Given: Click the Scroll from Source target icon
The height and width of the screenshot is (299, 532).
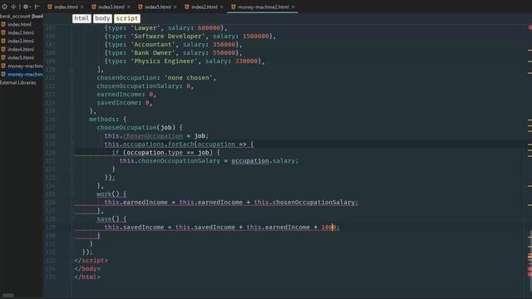Looking at the screenshot, I should pyautogui.click(x=4, y=7).
